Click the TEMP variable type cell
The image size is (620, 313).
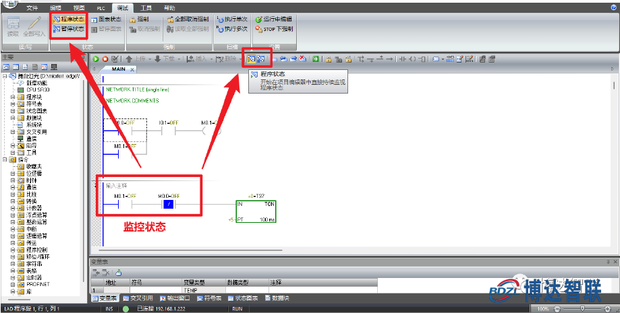203,290
